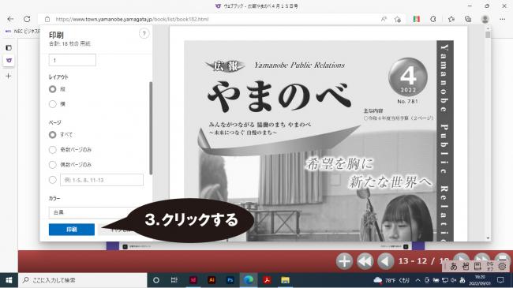The width and height of the screenshot is (513, 288).
Task: Click the taskbar search box
Action: tap(82, 280)
